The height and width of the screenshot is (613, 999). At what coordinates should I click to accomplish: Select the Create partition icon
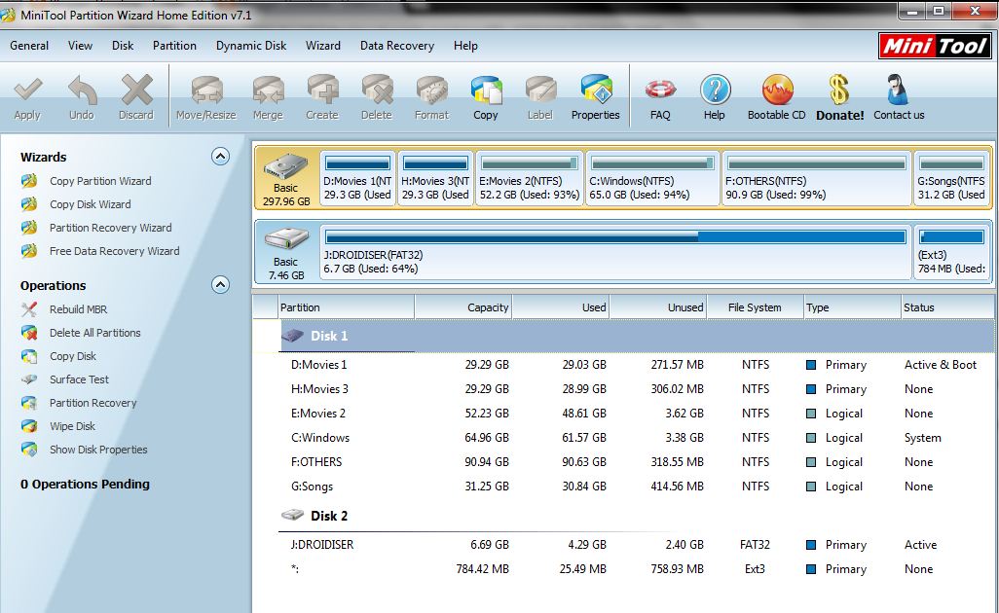click(321, 95)
